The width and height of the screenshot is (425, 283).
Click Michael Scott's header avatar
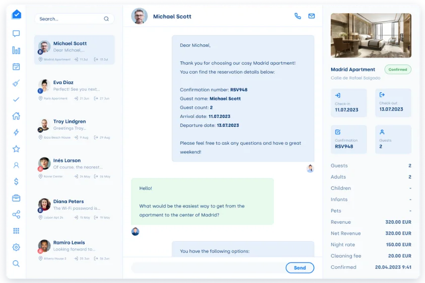[x=139, y=16]
